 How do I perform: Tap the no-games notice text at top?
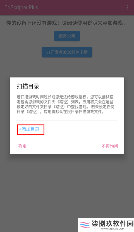coord(66,23)
